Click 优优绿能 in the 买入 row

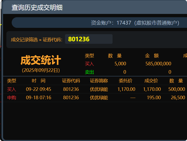[99, 89]
